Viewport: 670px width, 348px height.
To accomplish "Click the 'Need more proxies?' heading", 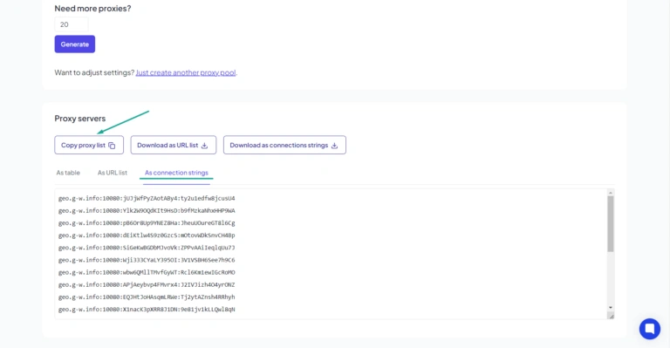I will click(92, 9).
